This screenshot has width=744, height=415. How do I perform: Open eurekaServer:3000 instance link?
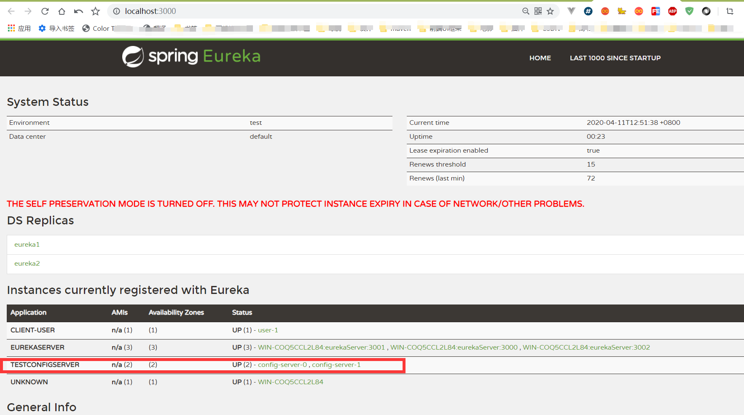click(x=454, y=348)
